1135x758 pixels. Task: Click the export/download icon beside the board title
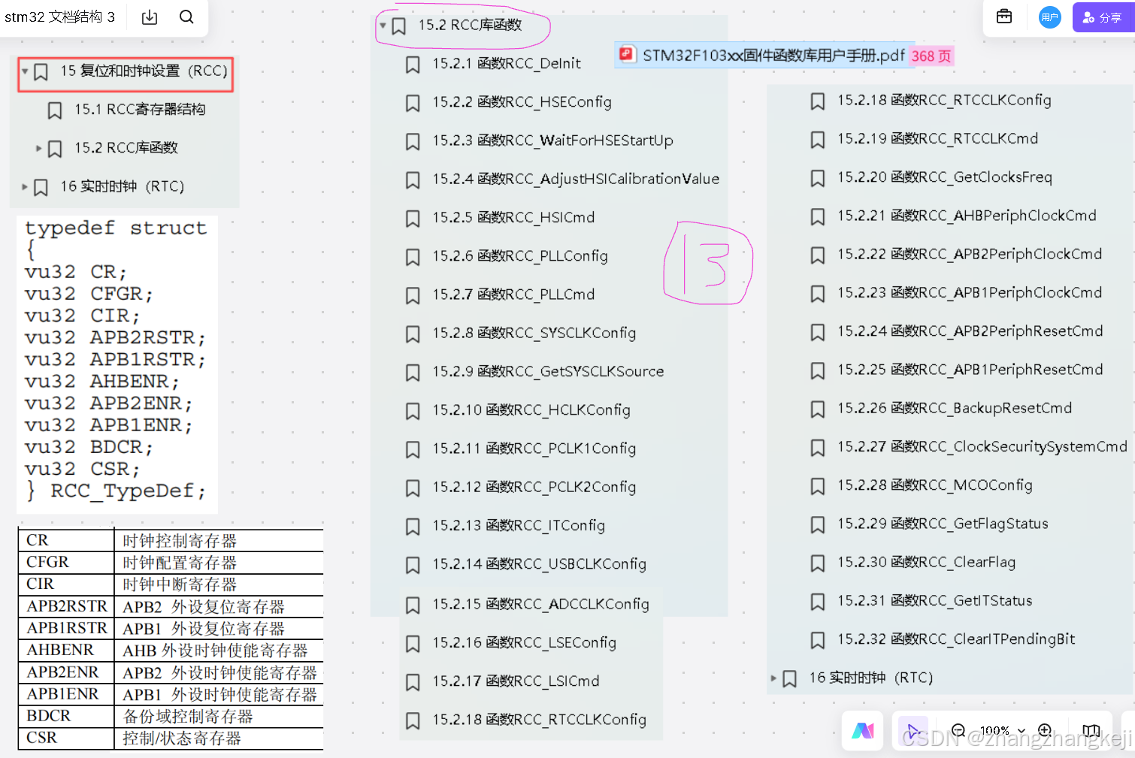[150, 17]
